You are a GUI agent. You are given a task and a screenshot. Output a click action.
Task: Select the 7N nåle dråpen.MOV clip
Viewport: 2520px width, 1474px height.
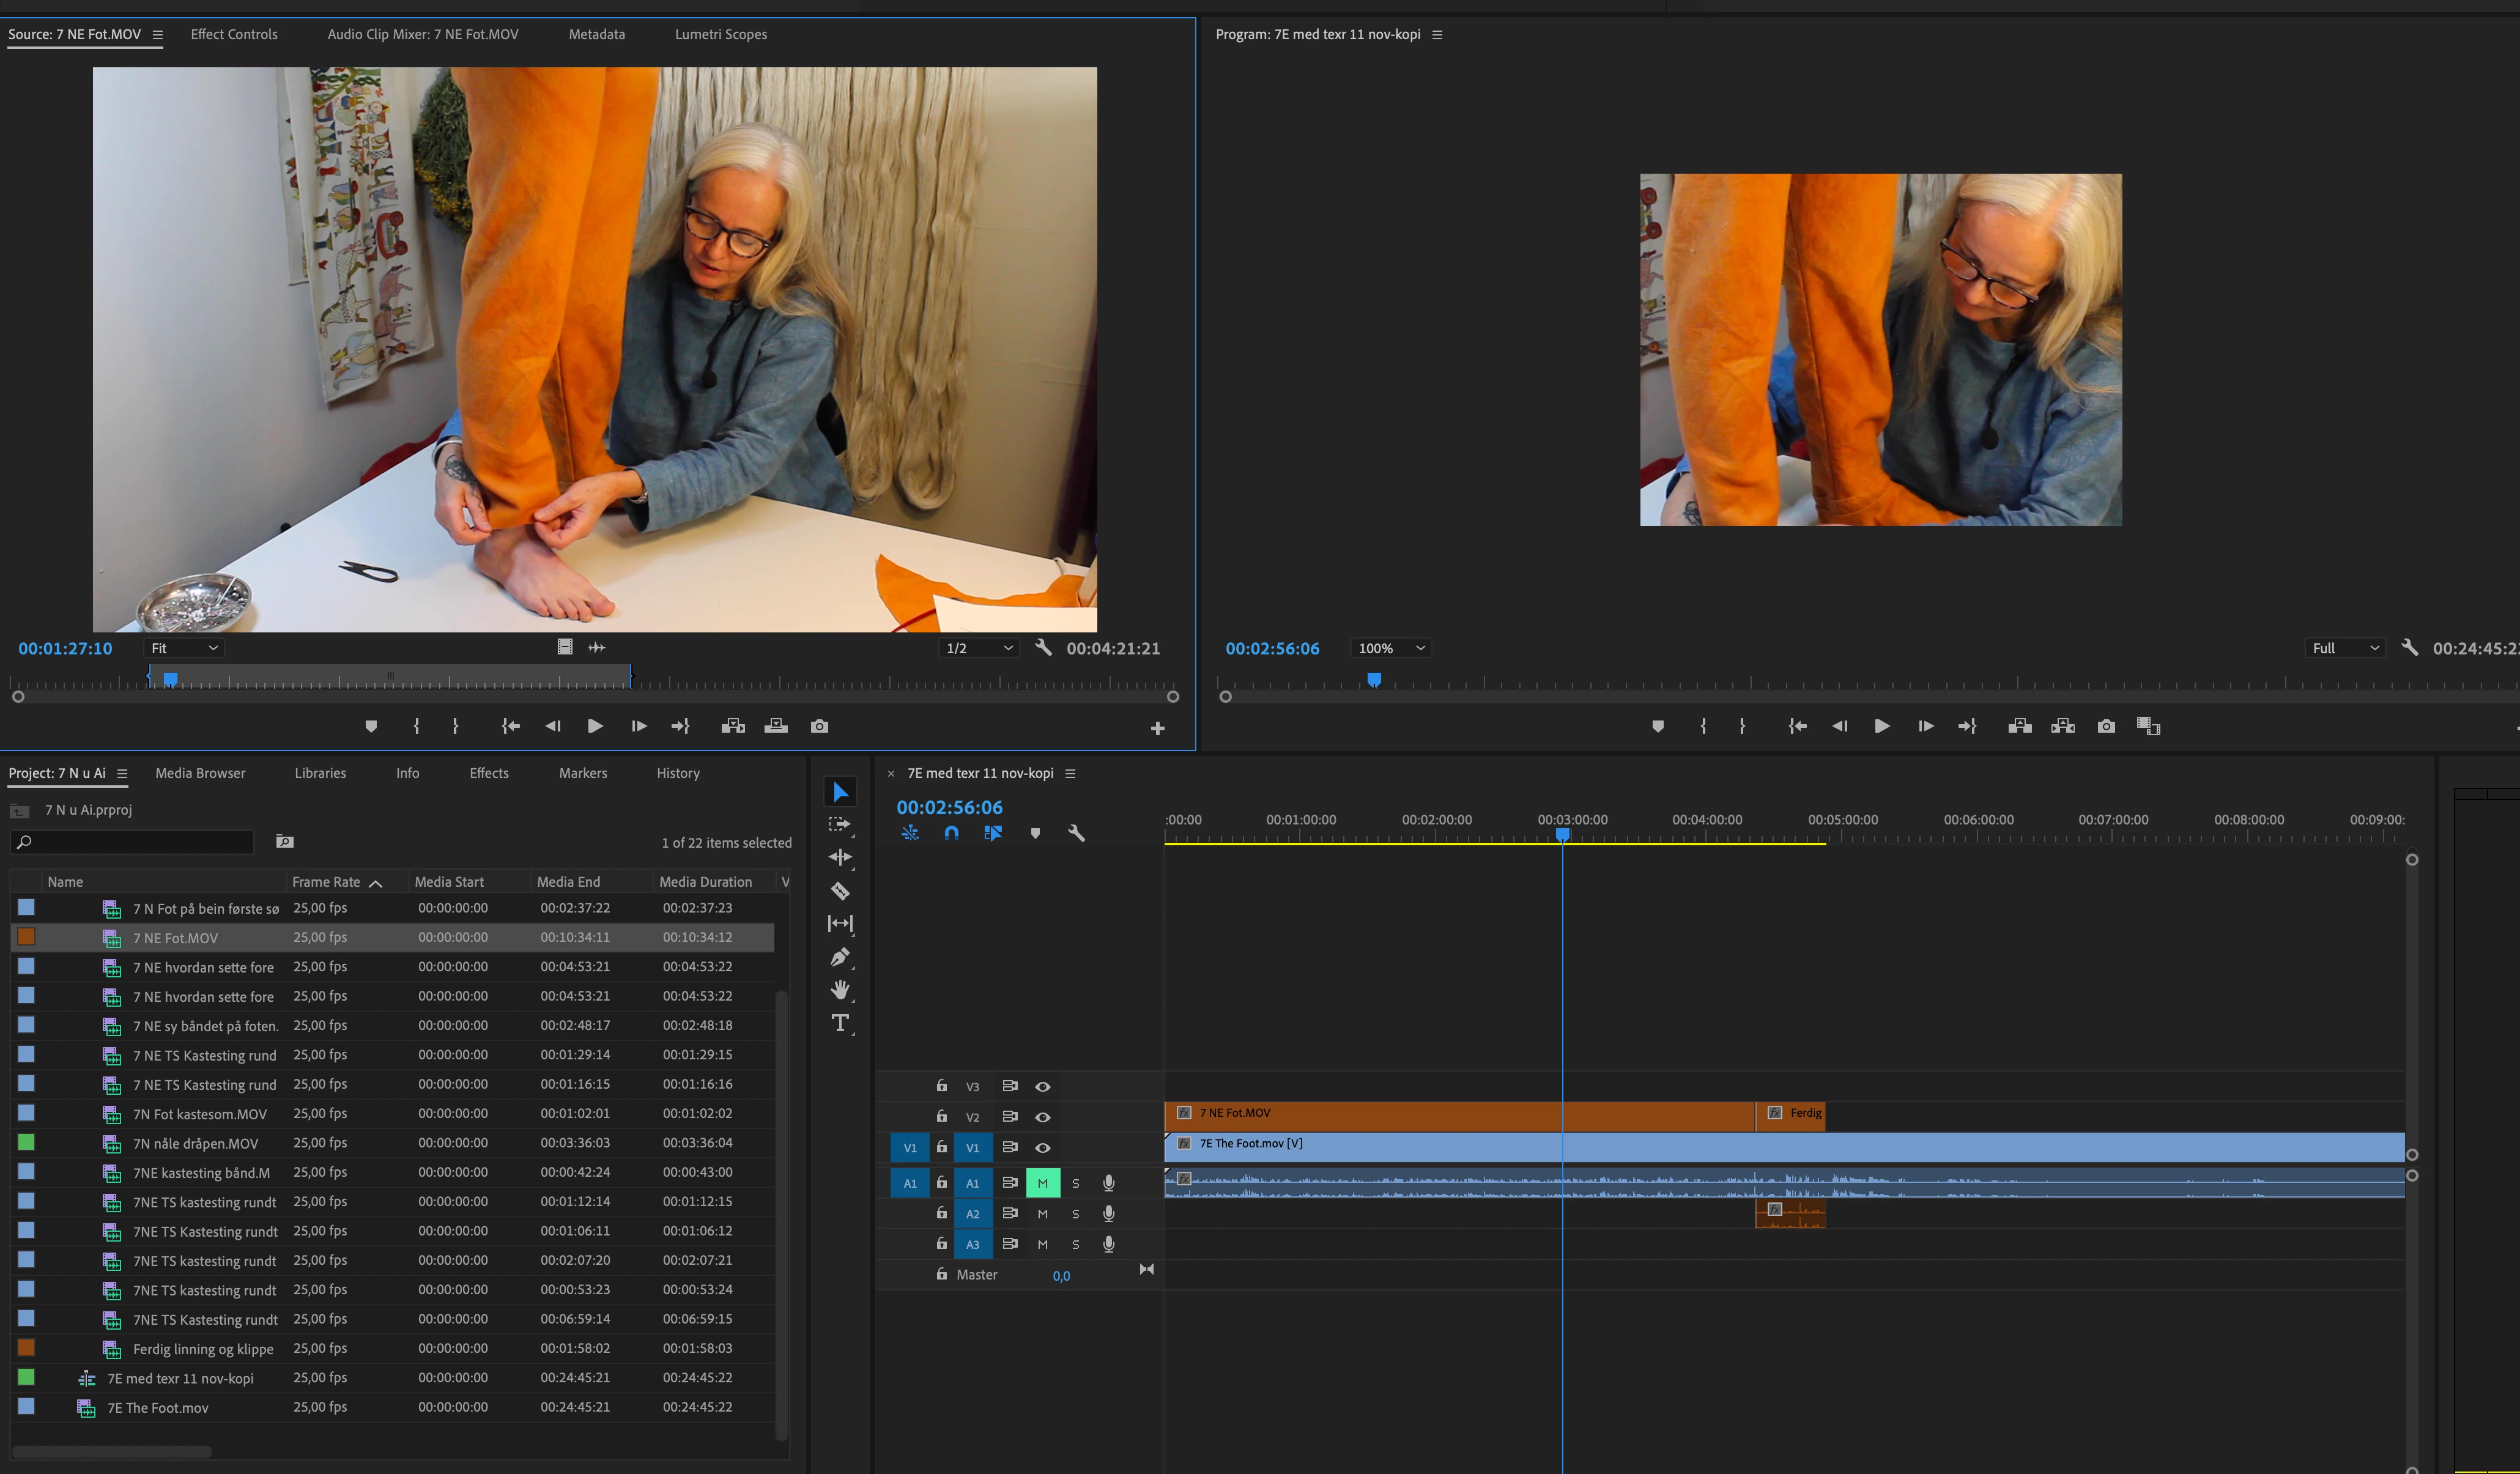(x=195, y=1143)
